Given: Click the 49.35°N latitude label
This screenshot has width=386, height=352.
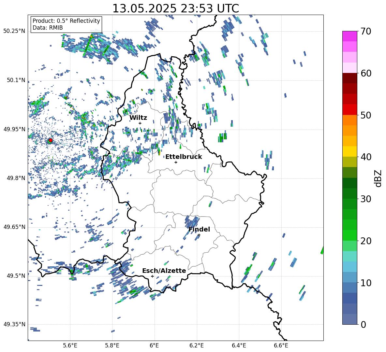Looking at the screenshot, I should coord(14,324).
